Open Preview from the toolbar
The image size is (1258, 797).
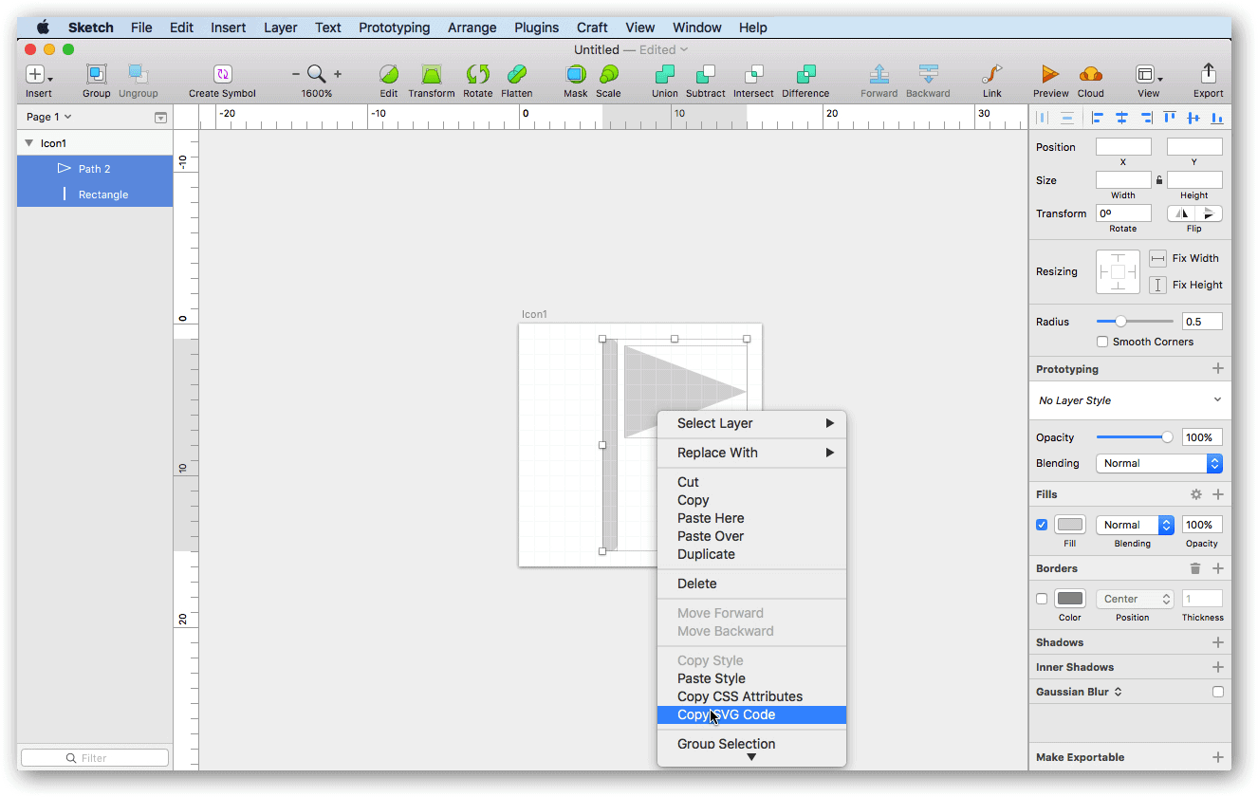coord(1049,75)
